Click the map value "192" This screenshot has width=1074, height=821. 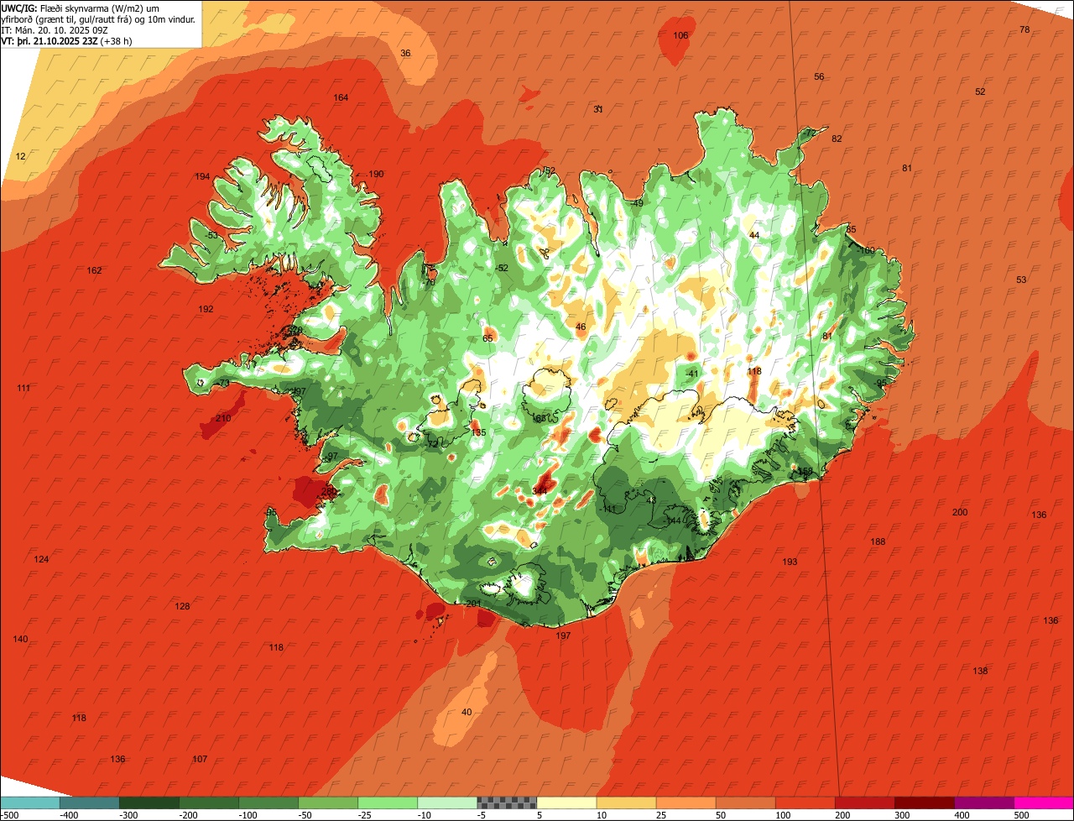[x=206, y=309]
